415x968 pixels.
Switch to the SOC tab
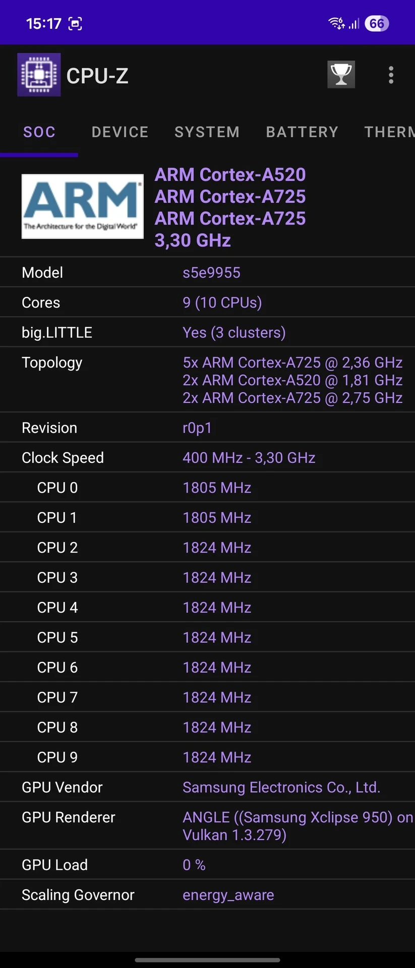tap(39, 132)
